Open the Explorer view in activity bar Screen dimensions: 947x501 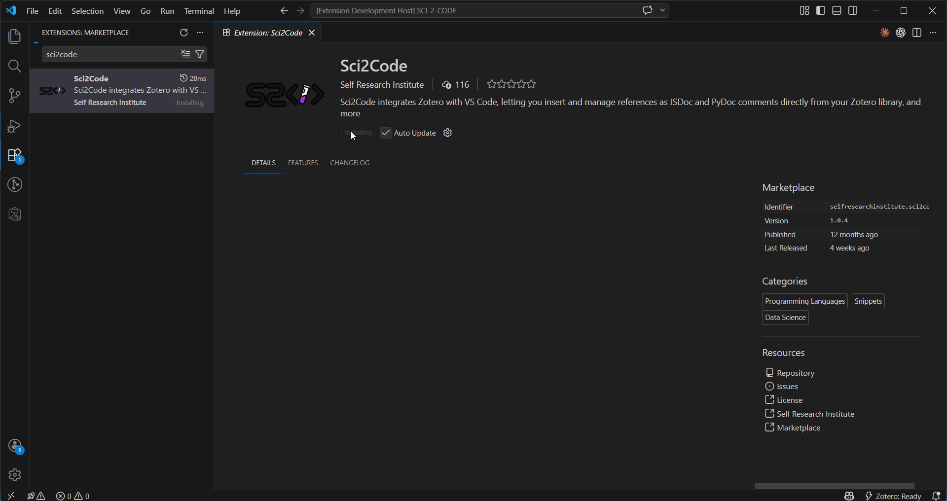[15, 36]
